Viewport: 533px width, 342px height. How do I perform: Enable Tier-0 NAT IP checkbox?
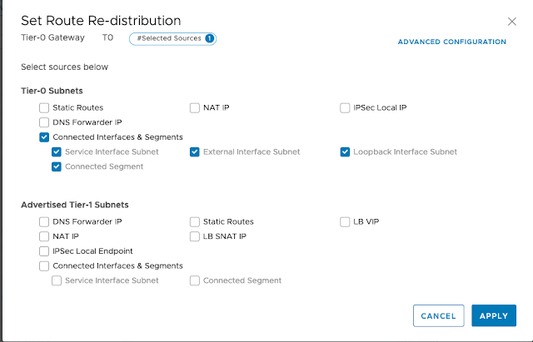195,107
